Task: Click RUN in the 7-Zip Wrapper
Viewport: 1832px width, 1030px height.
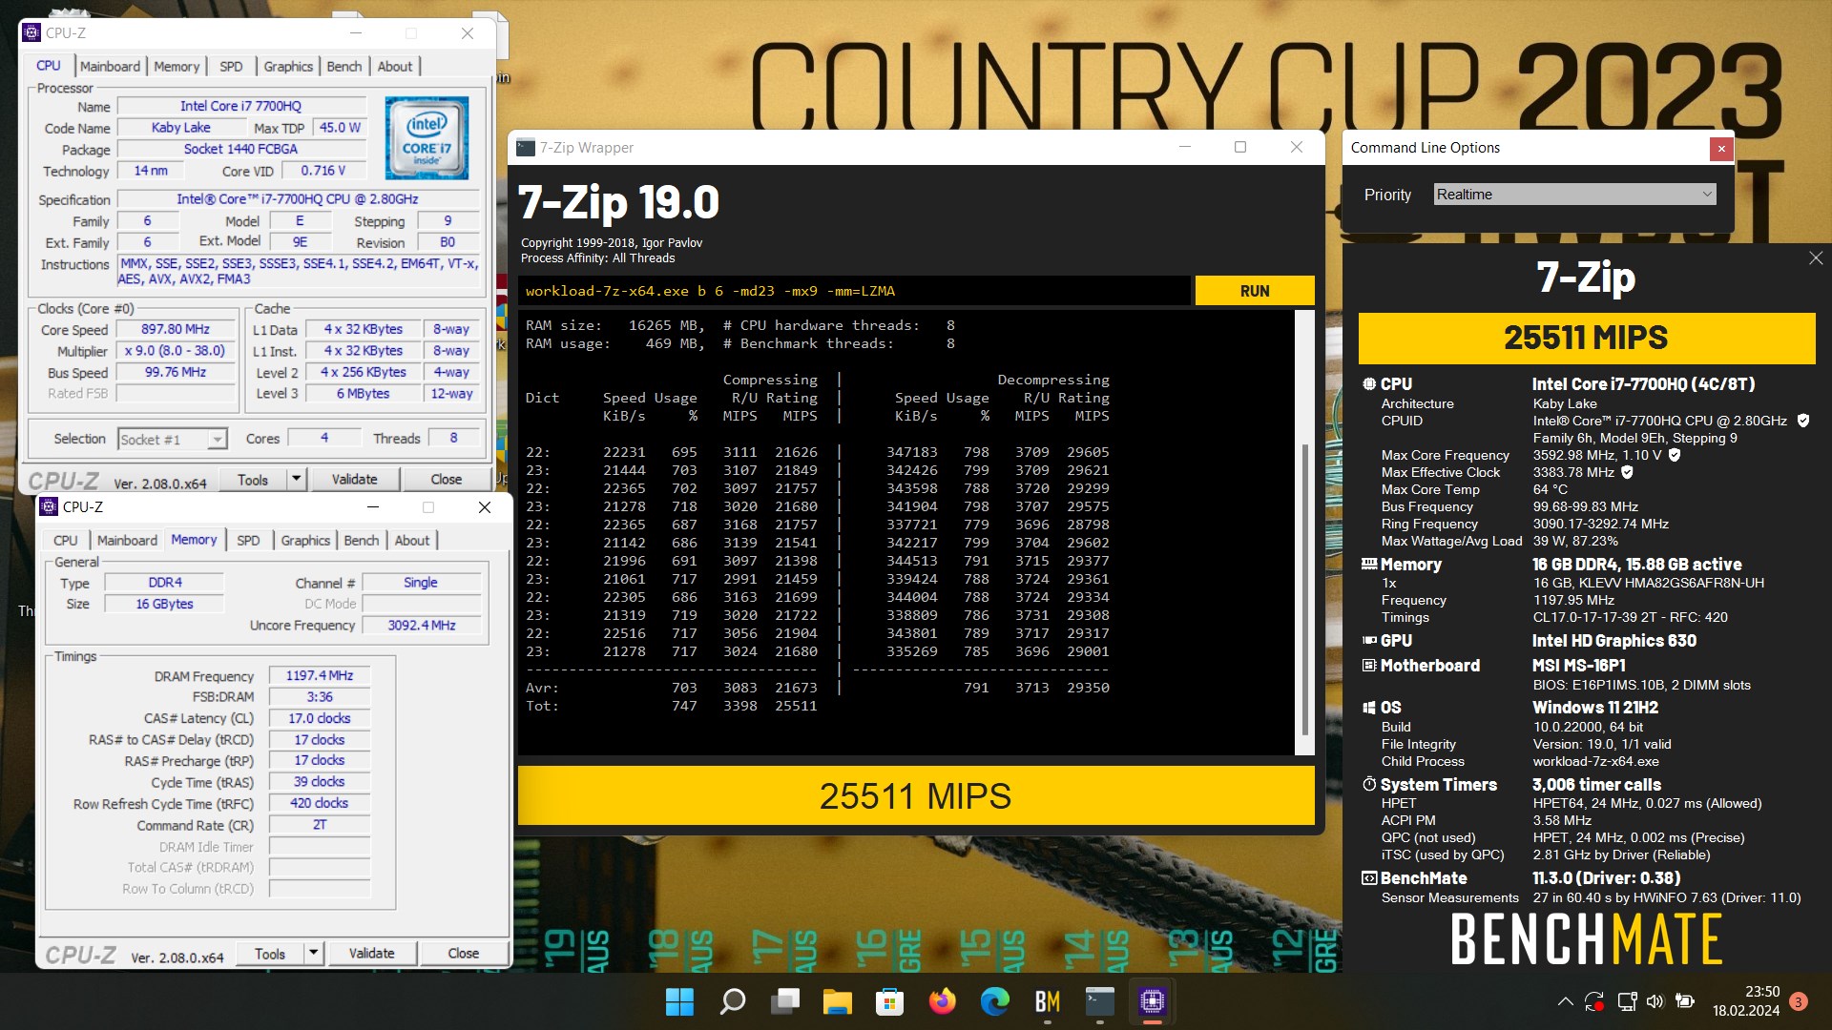Action: (x=1255, y=291)
